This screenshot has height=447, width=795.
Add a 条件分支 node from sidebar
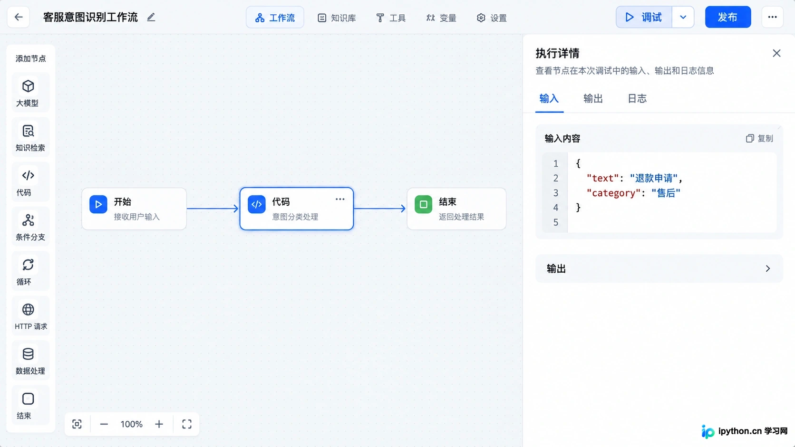pos(30,227)
